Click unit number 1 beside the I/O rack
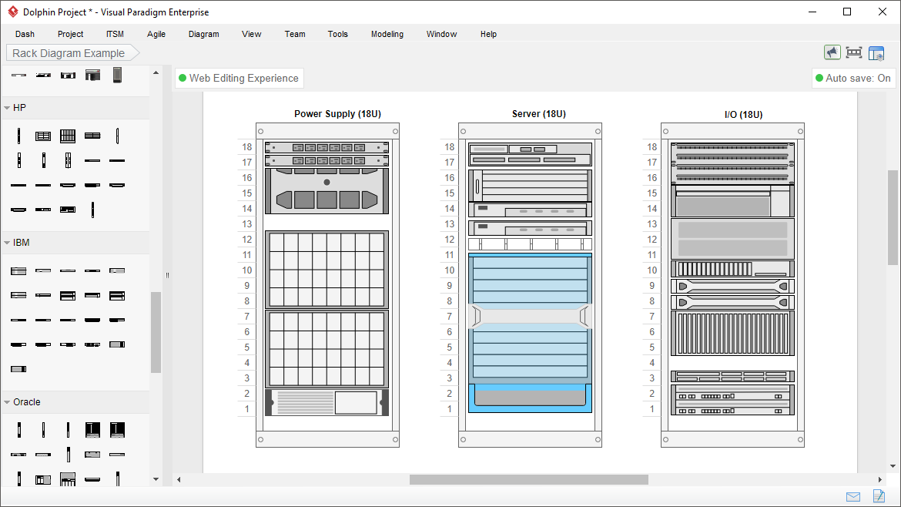Image resolution: width=901 pixels, height=507 pixels. click(651, 409)
